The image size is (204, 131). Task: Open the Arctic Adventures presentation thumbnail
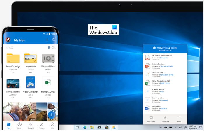pyautogui.click(x=13, y=84)
